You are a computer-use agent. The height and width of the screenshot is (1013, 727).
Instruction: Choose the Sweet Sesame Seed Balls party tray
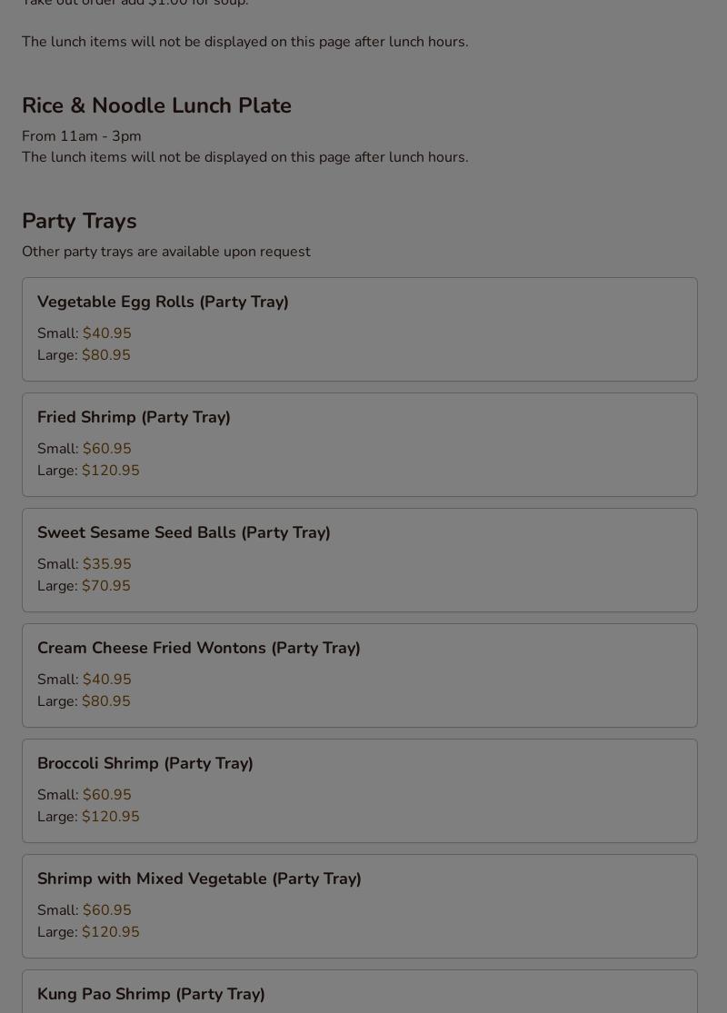[184, 532]
